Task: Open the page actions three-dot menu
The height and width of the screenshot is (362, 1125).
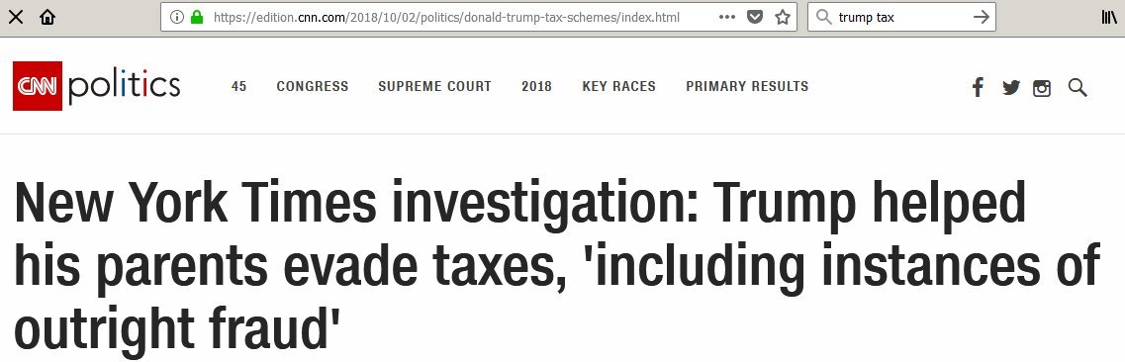Action: (x=727, y=17)
